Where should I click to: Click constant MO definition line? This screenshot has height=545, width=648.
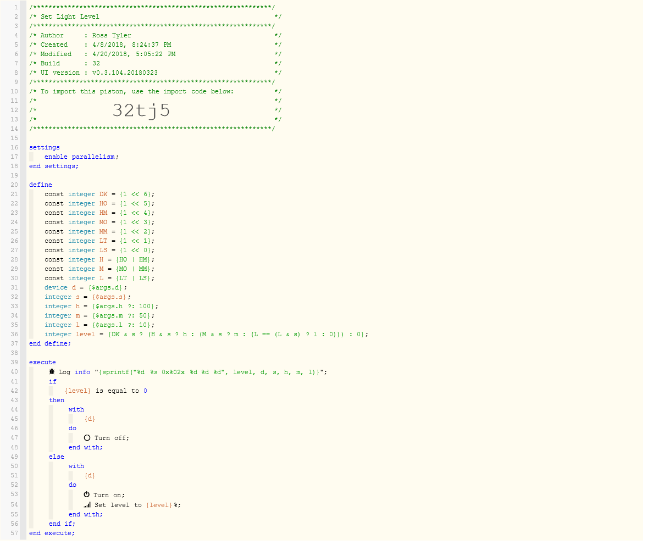99,223
